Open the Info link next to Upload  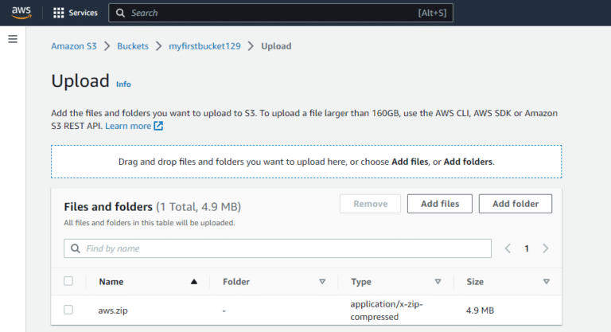(123, 84)
